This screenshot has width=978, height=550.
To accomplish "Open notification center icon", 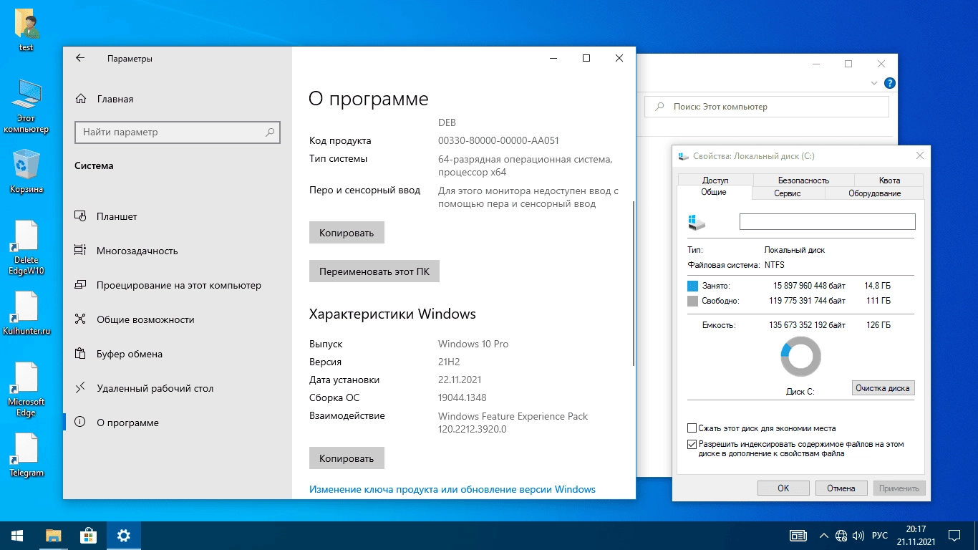I will point(955,536).
